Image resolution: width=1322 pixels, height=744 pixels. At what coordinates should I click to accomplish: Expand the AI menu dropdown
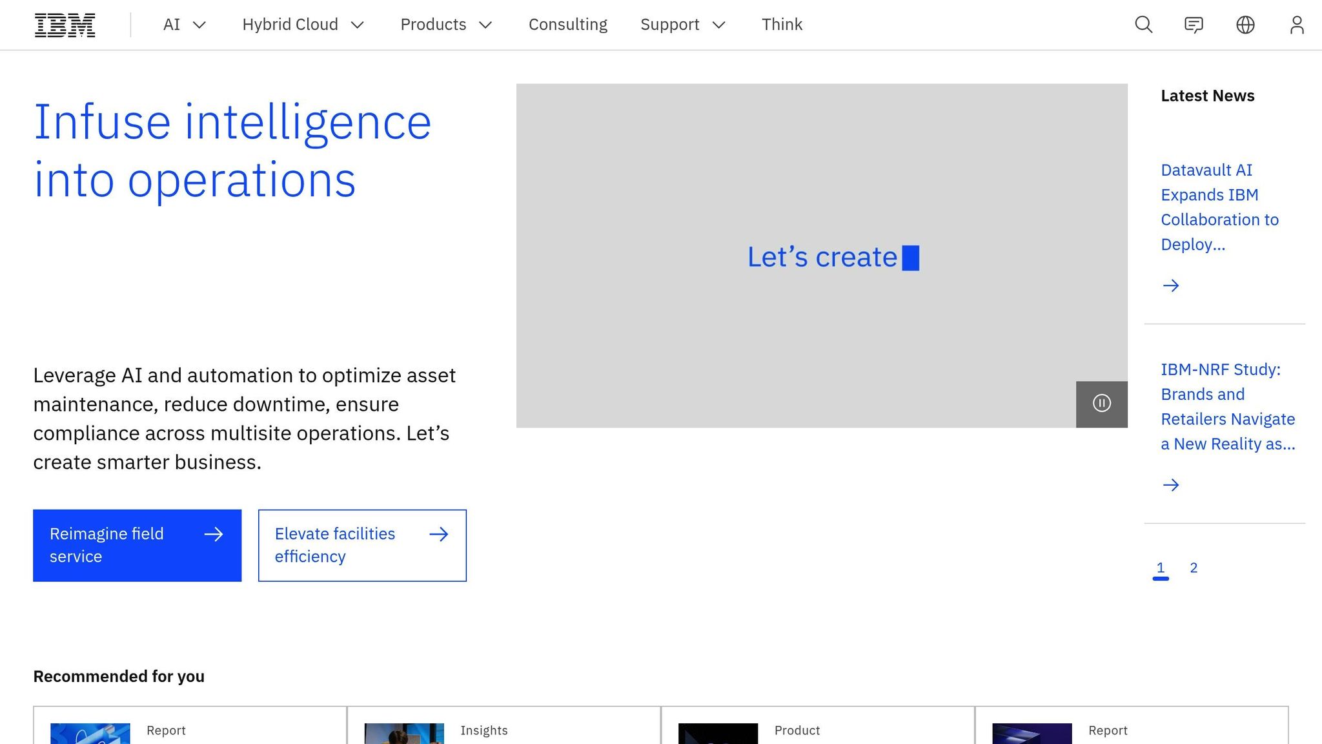click(184, 25)
